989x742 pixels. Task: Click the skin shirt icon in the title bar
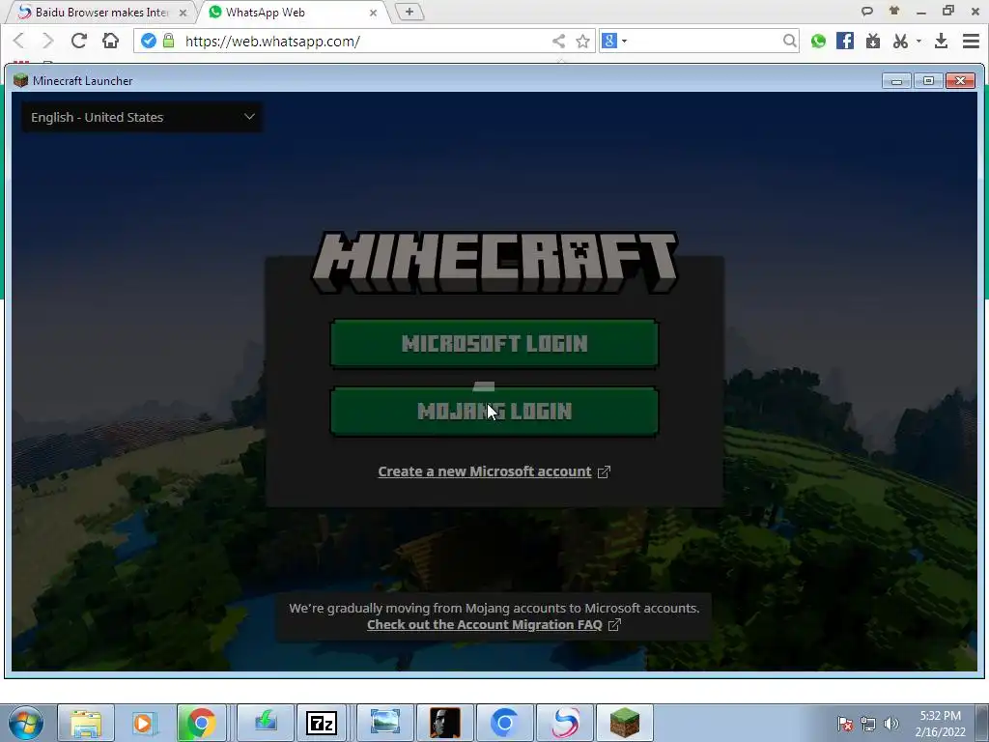(x=893, y=11)
